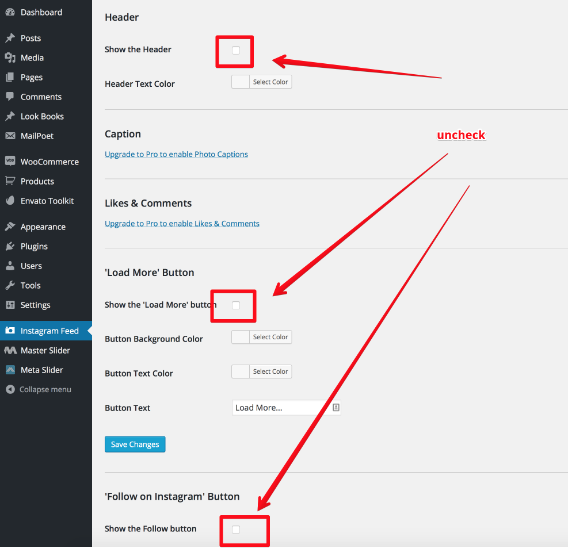Viewport: 568px width, 548px height.
Task: Open Upgrade to Pro Likes & Comments link
Action: (x=182, y=223)
